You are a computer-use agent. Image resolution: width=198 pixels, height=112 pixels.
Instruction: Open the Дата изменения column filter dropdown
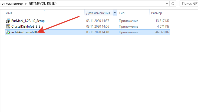point(115,13)
